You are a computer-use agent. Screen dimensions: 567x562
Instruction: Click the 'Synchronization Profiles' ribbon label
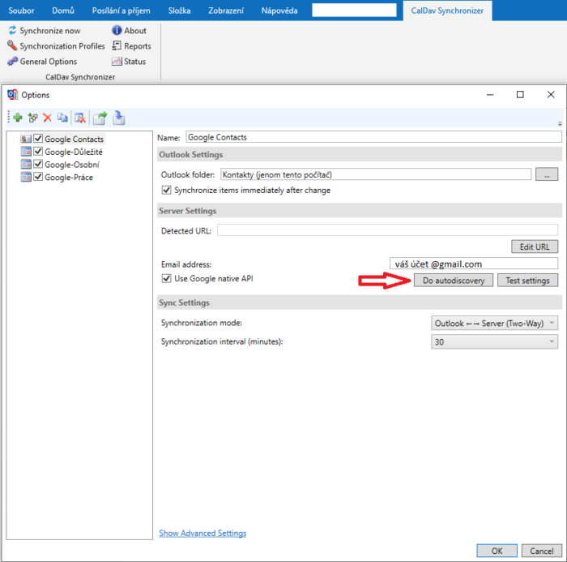pos(62,46)
